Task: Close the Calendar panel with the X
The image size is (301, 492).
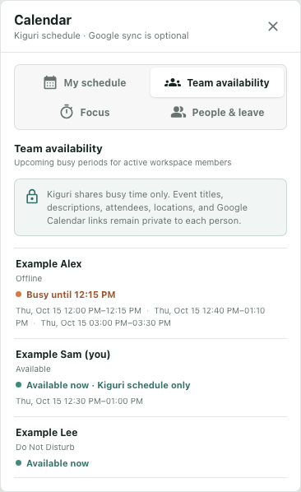Action: (273, 26)
